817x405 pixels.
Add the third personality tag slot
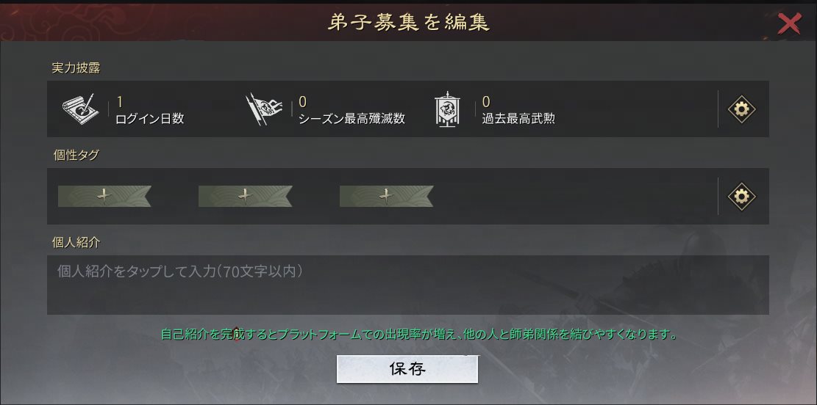tap(386, 196)
